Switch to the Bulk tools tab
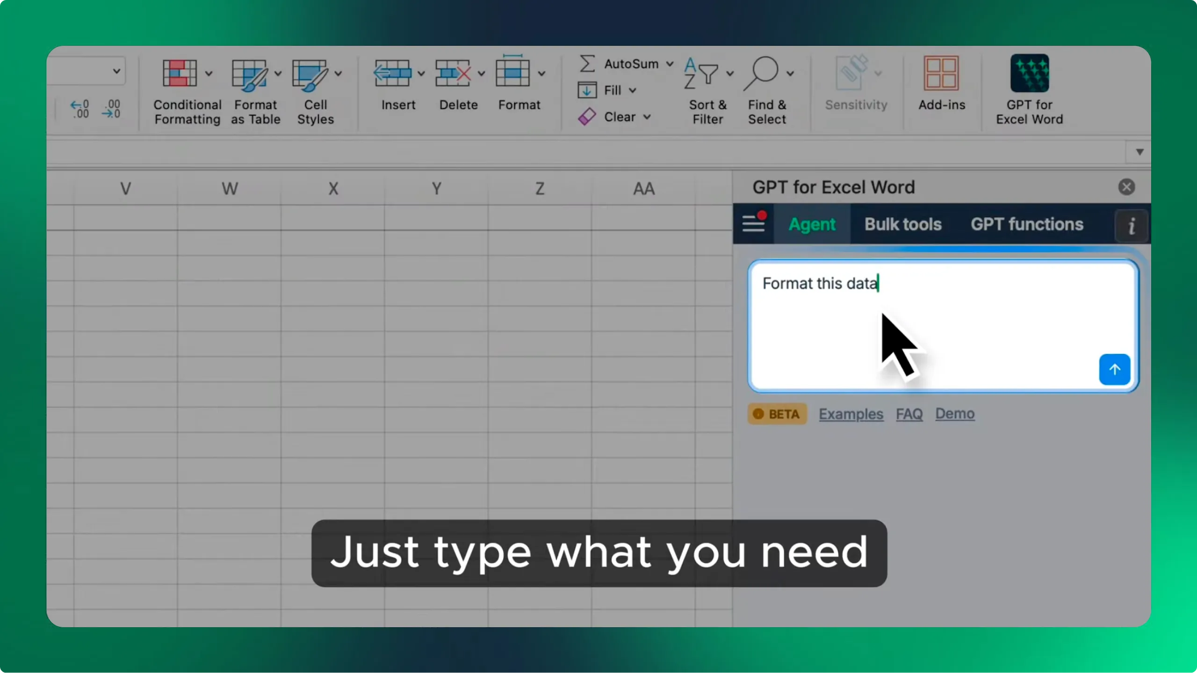The width and height of the screenshot is (1197, 673). [903, 224]
